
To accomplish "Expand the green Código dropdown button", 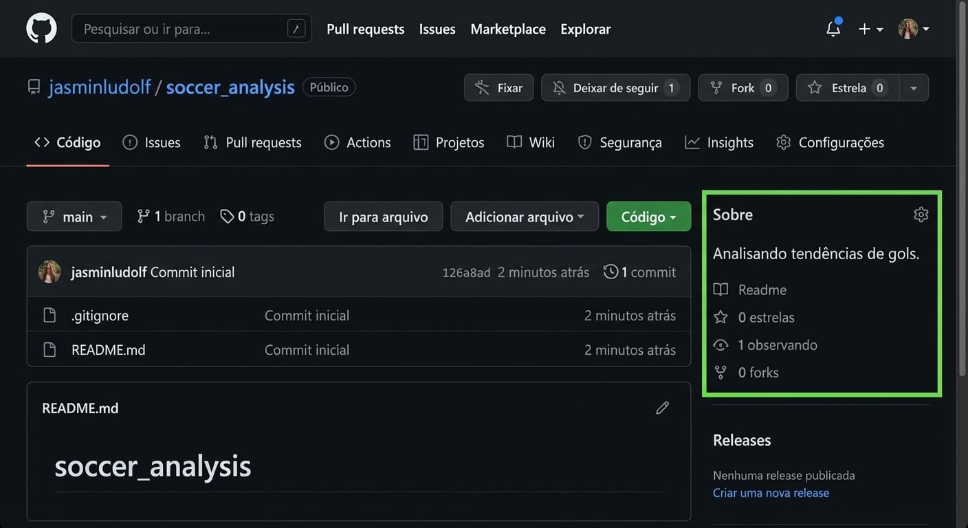I will (x=648, y=217).
